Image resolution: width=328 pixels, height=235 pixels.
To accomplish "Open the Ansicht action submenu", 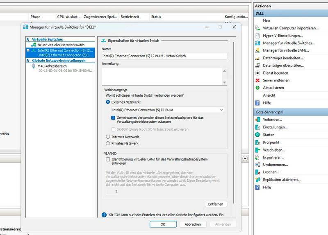I will (x=269, y=95).
